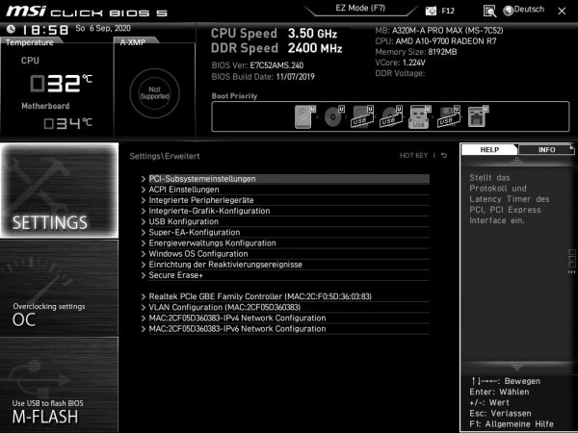Screen dimensions: 578x433
Task: Open the A-XMP tab header
Action: 133,42
